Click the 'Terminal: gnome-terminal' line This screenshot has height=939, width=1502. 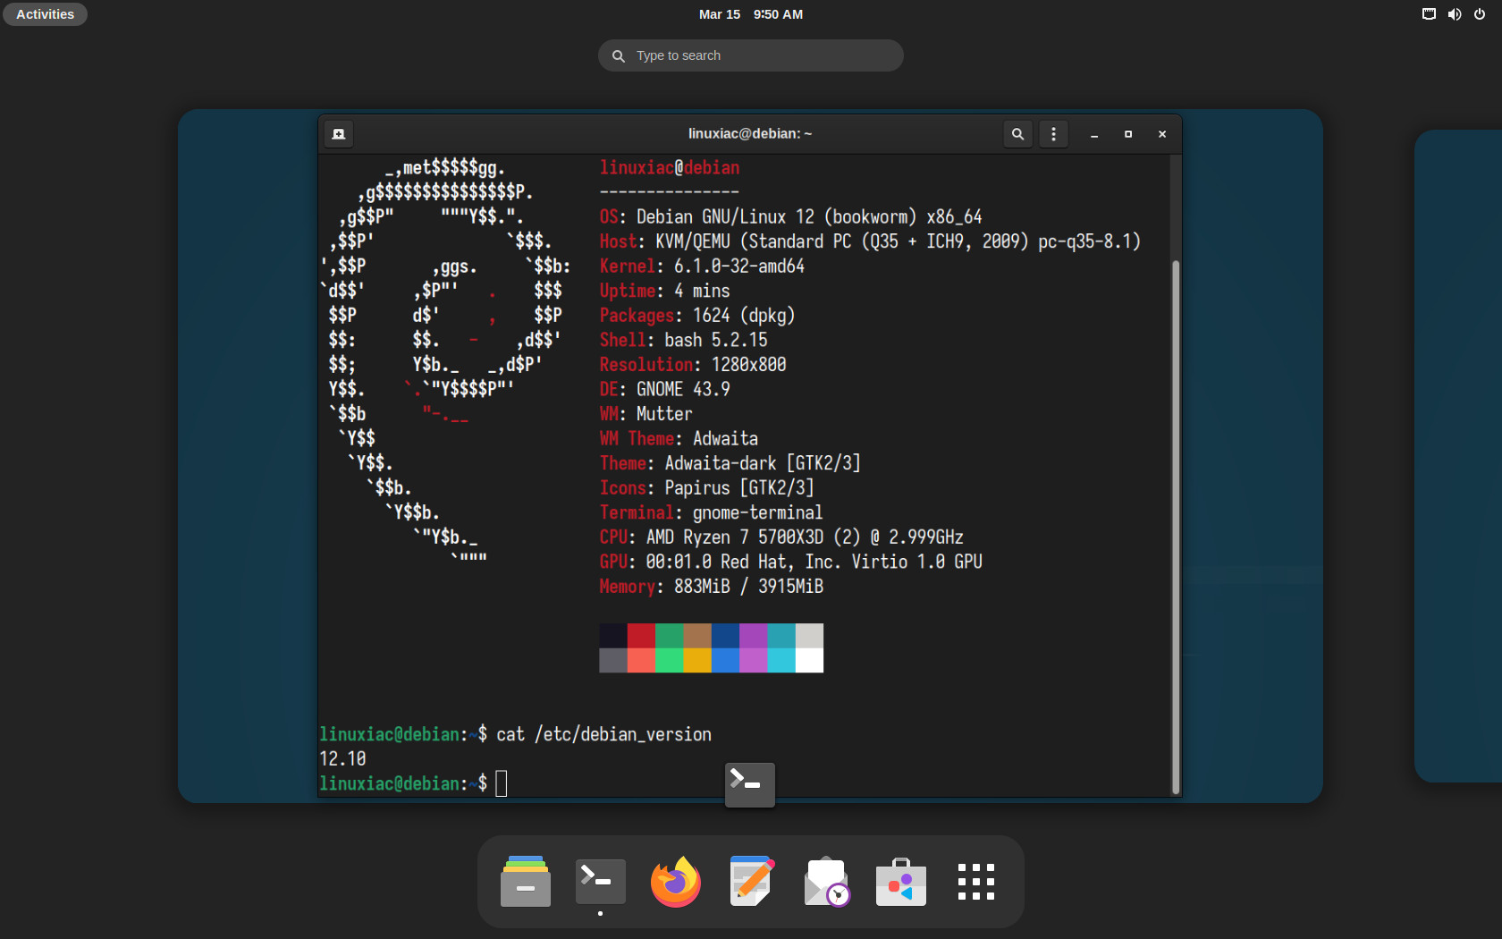711,513
